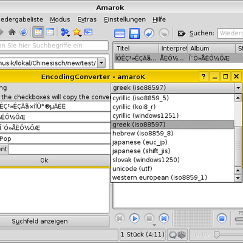Image resolution: width=243 pixels, height=243 pixels.
Task: Click encoding list scrollbar up arrow
Action: (238, 98)
